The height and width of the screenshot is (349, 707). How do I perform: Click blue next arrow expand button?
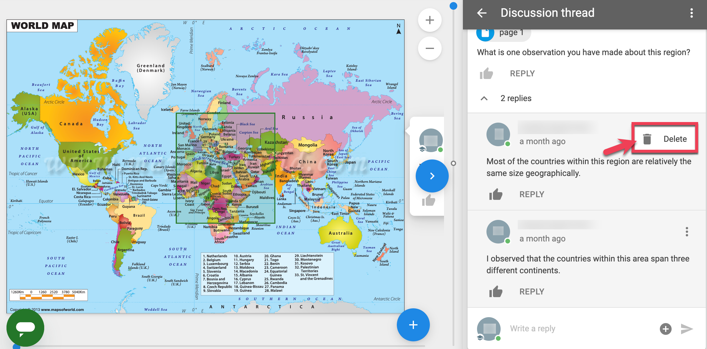(x=432, y=176)
